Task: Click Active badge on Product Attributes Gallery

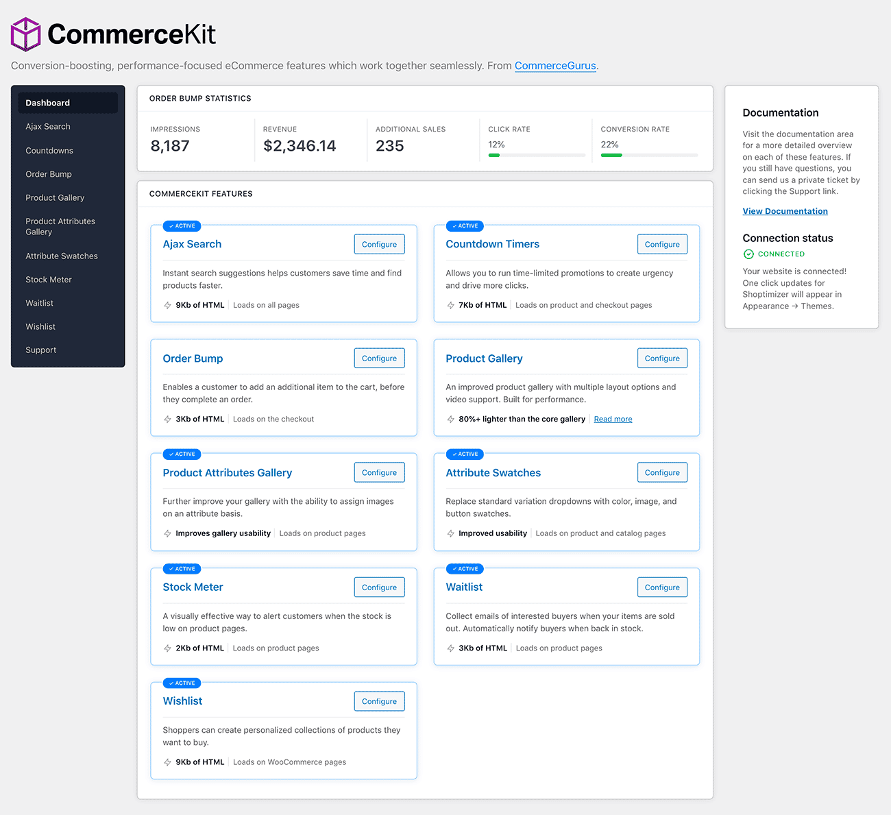Action: [182, 454]
